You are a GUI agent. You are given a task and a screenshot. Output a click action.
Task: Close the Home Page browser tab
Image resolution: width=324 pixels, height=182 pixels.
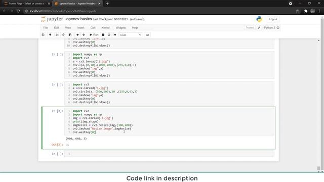[49, 4]
